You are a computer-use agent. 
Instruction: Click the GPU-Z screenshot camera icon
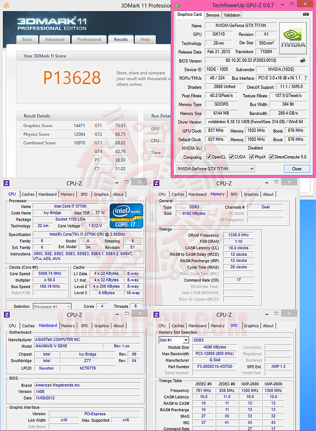[305, 14]
